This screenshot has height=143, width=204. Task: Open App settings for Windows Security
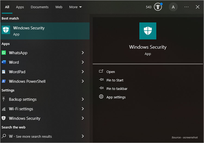pos(116,97)
